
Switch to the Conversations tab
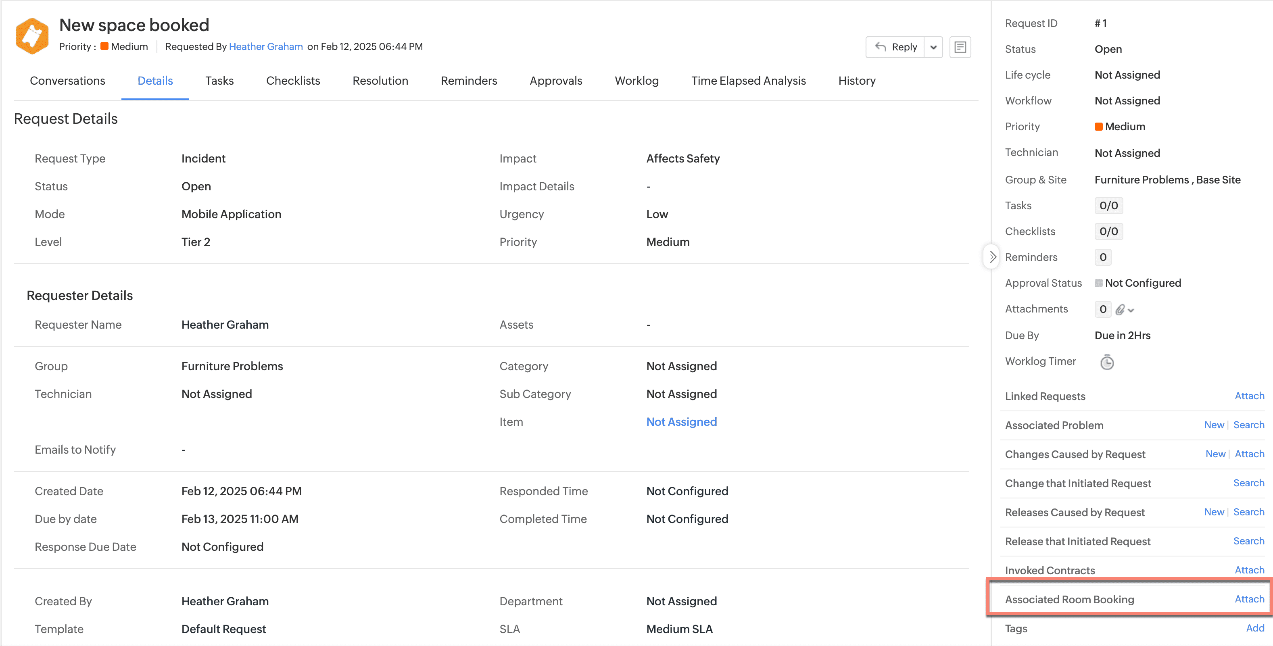67,81
